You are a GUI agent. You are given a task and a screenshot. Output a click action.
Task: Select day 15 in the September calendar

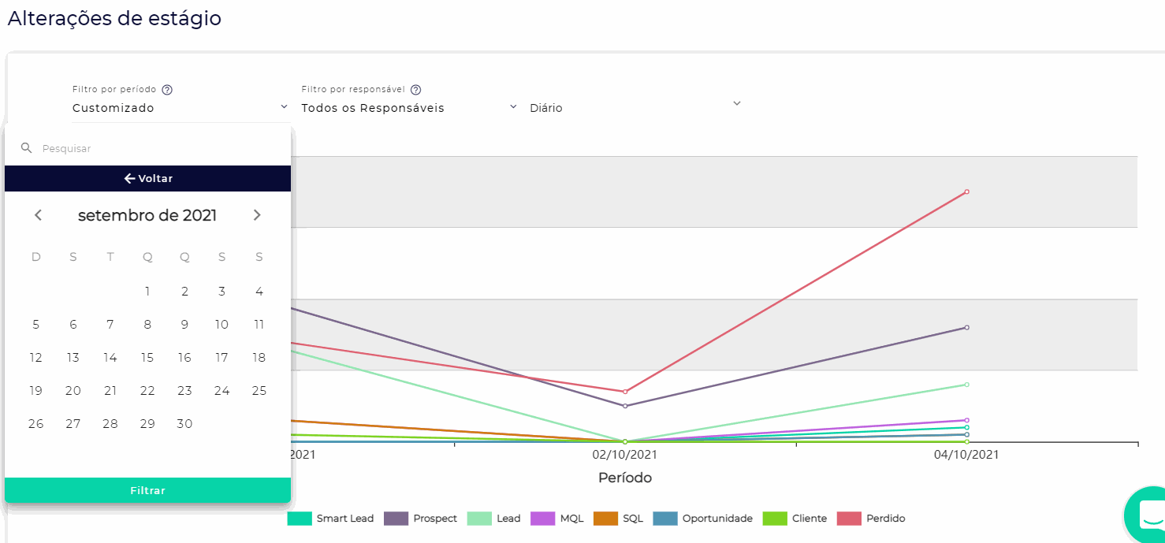[147, 358]
